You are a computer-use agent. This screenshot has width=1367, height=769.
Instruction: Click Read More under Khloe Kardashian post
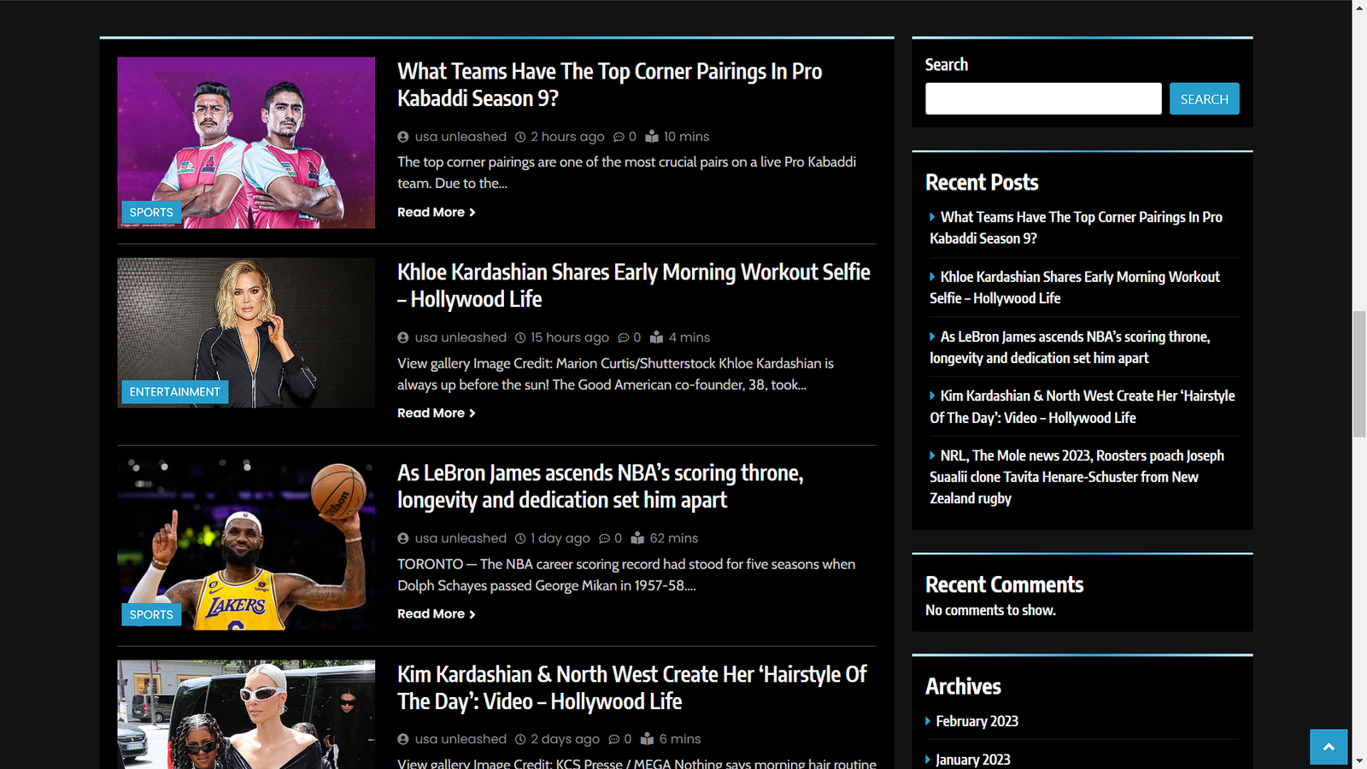[436, 413]
